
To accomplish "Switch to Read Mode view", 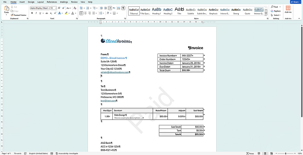I will click(259, 153).
